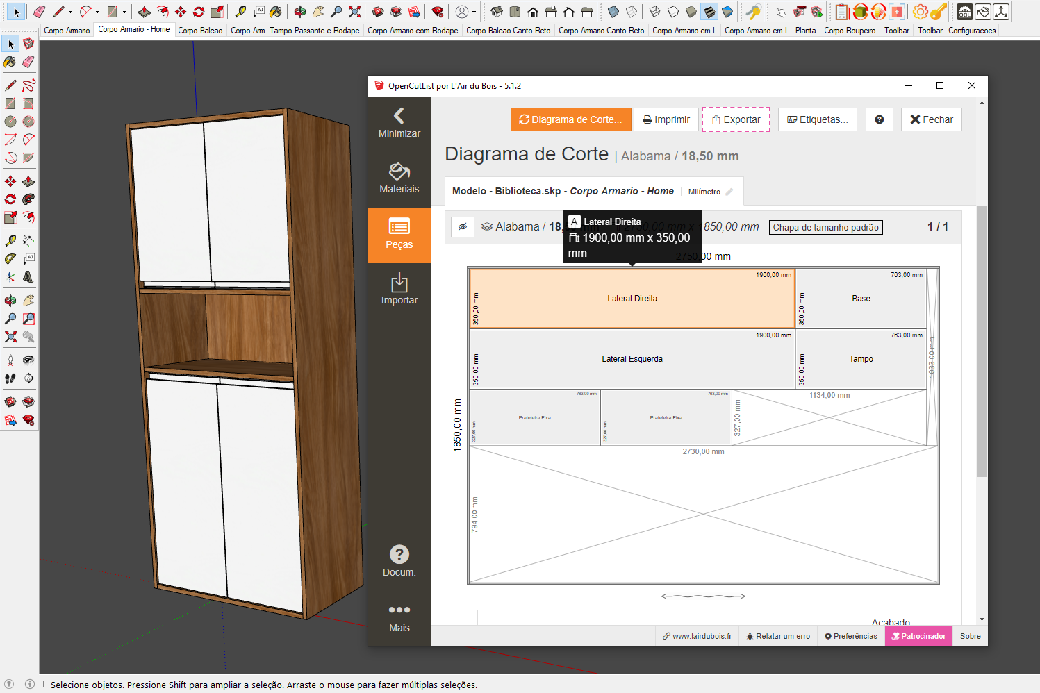Select the Tape Measure tool in top toolbar
This screenshot has width=1040, height=693.
(x=240, y=12)
